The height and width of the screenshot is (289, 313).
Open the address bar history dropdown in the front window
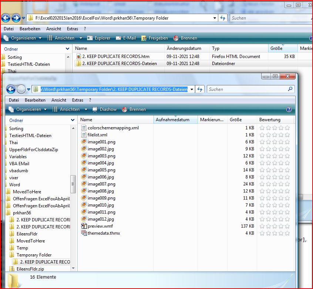click(192, 89)
